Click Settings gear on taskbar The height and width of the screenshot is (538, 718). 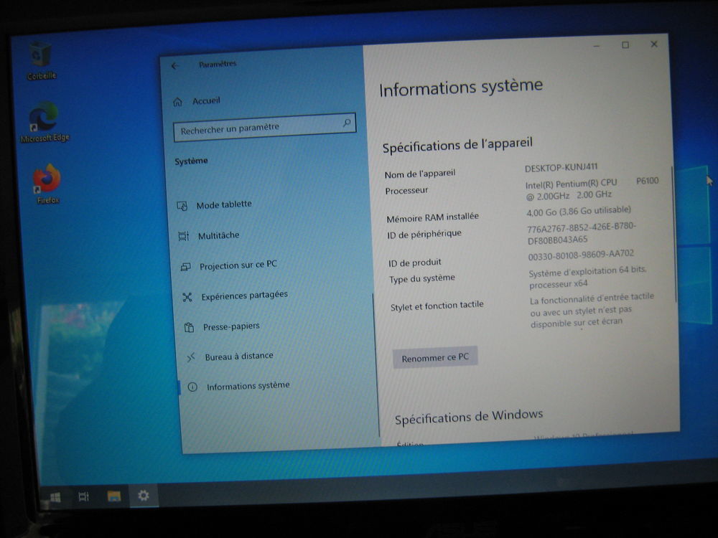pyautogui.click(x=144, y=496)
